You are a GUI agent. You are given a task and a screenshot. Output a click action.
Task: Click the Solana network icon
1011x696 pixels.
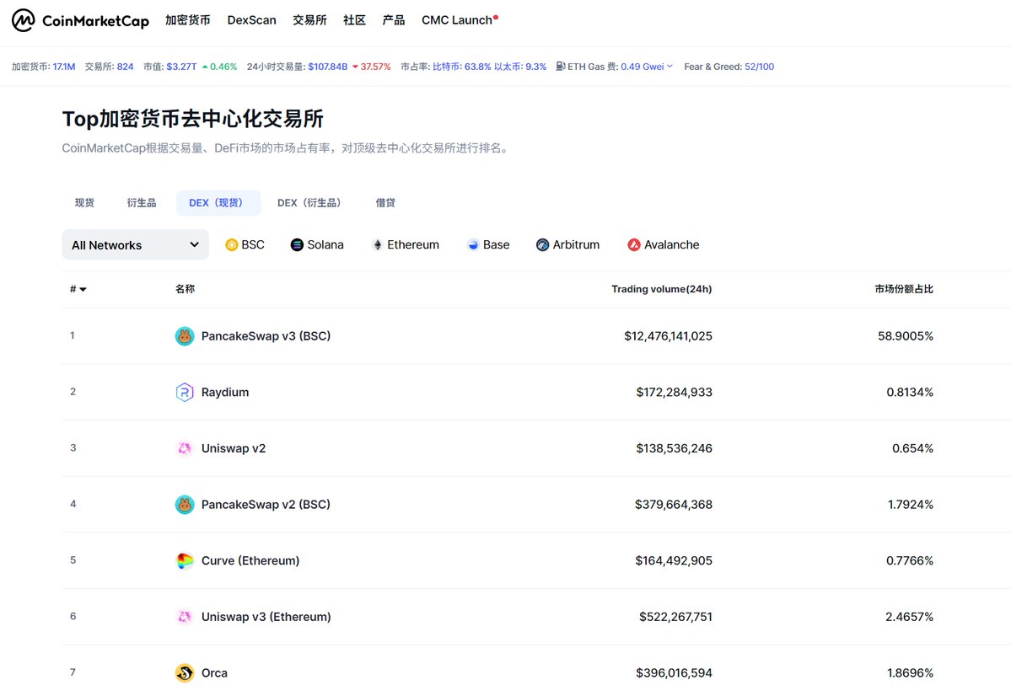click(297, 245)
